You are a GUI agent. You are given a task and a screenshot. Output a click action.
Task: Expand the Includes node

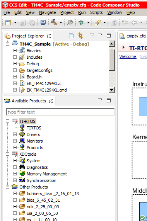pyautogui.click(x=15, y=57)
